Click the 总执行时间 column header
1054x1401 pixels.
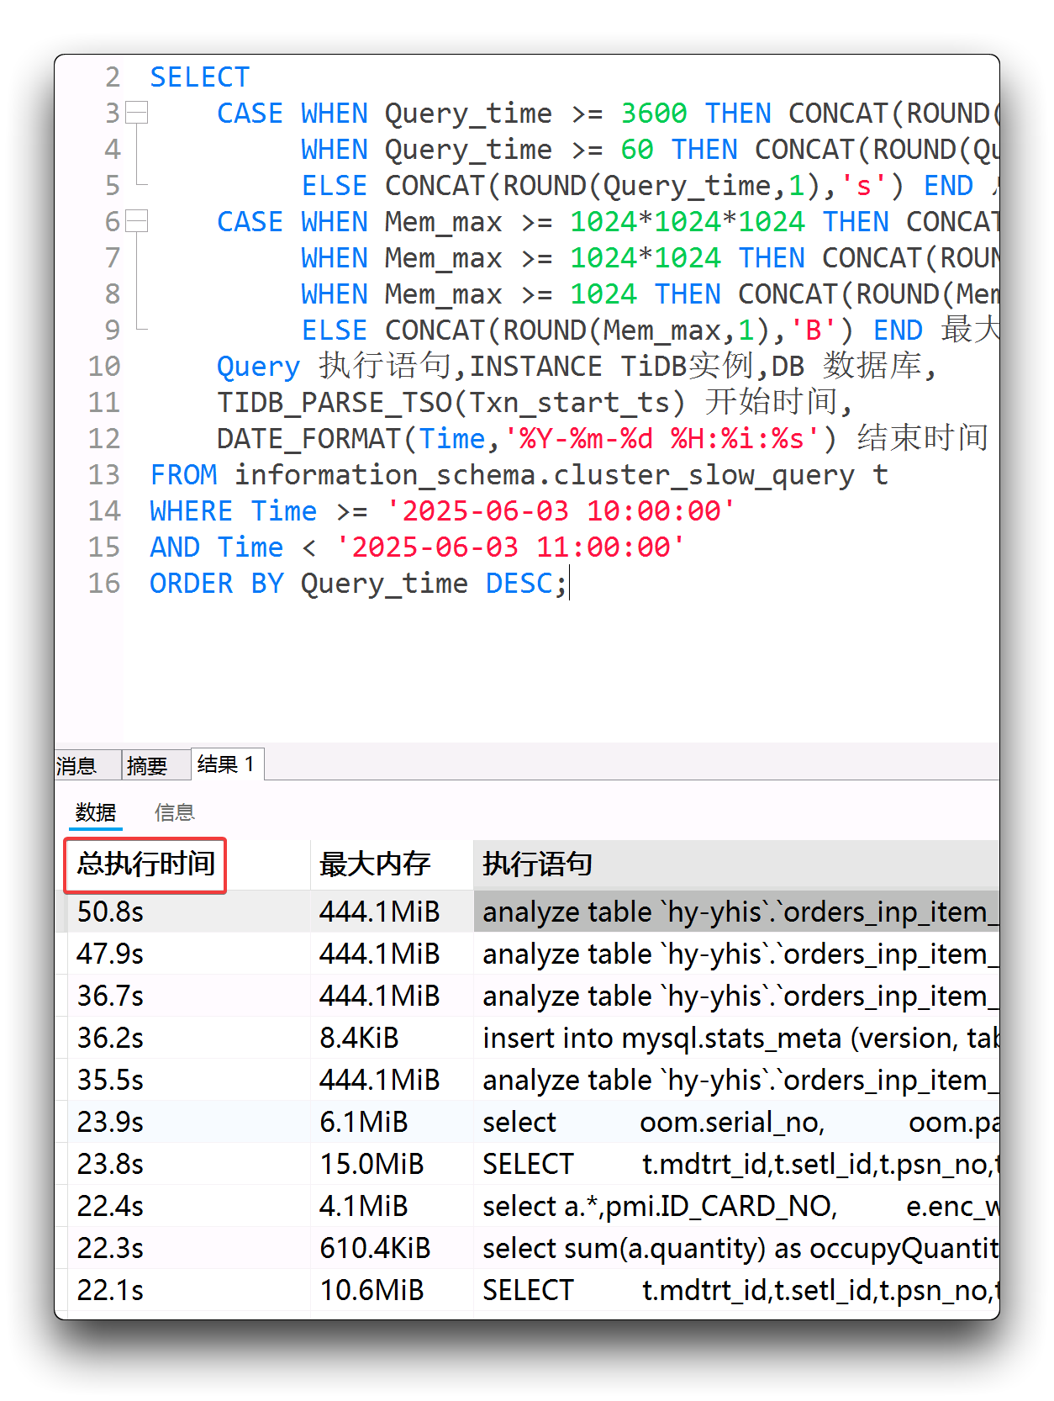point(146,864)
